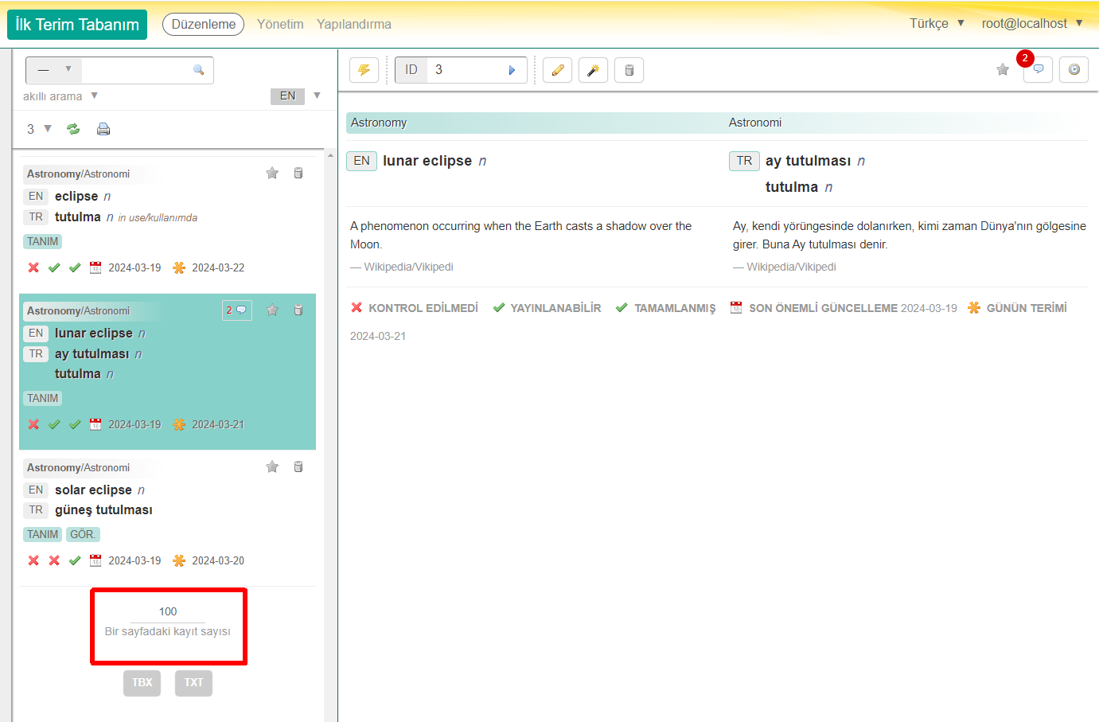Open the history clock icon
Viewport: 1099px width, 722px height.
pyautogui.click(x=1074, y=70)
